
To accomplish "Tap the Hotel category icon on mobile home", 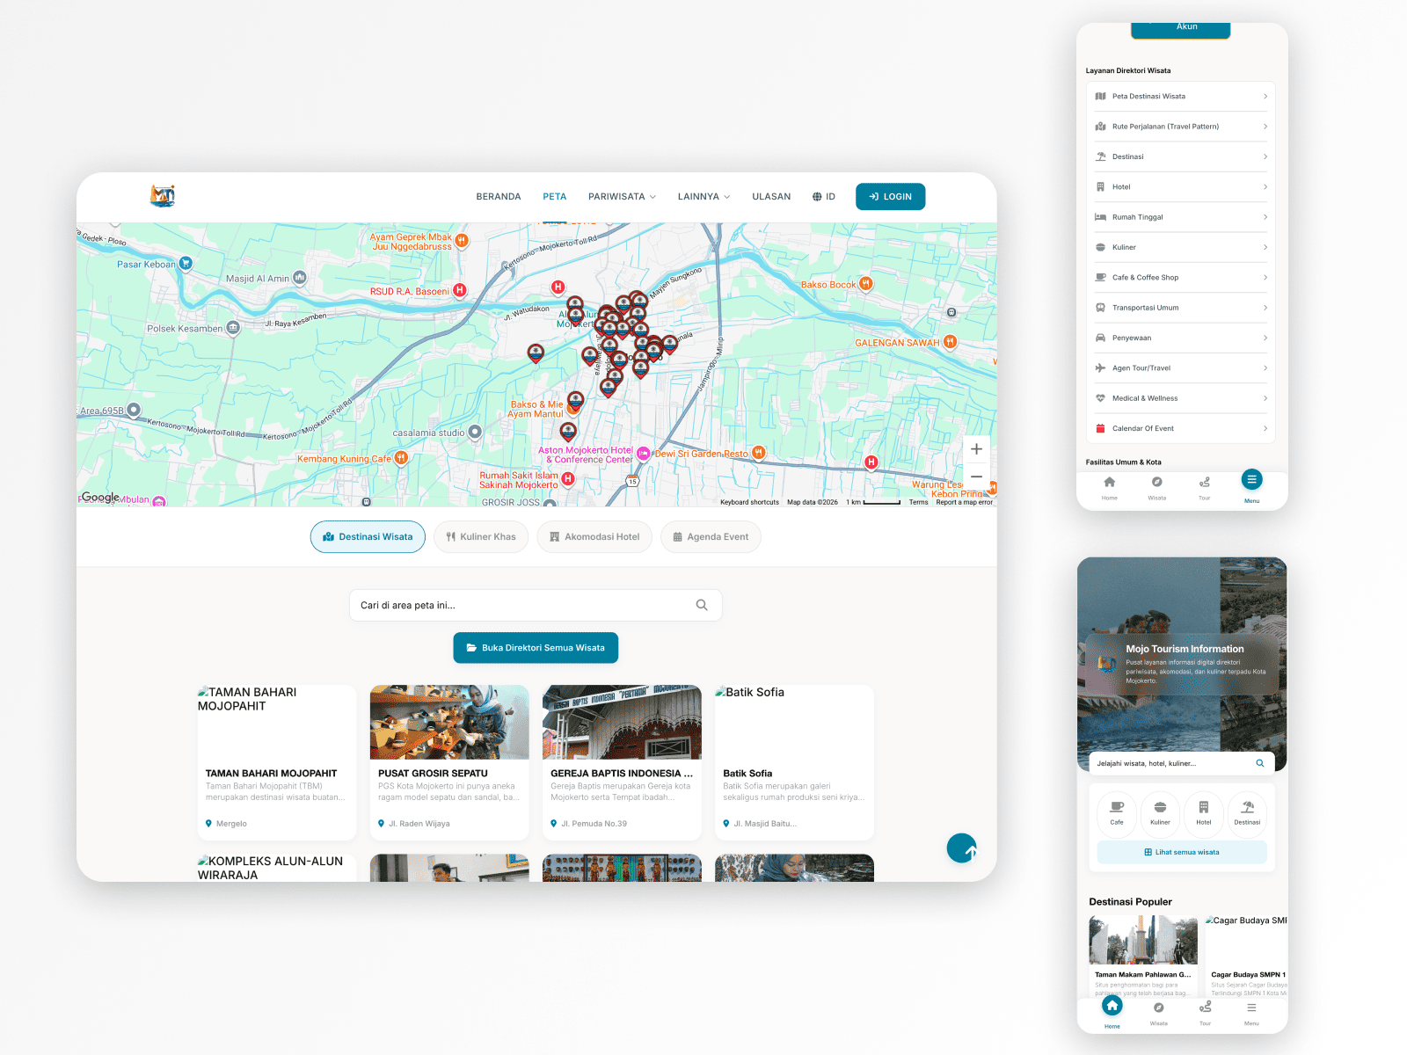I will (x=1204, y=813).
